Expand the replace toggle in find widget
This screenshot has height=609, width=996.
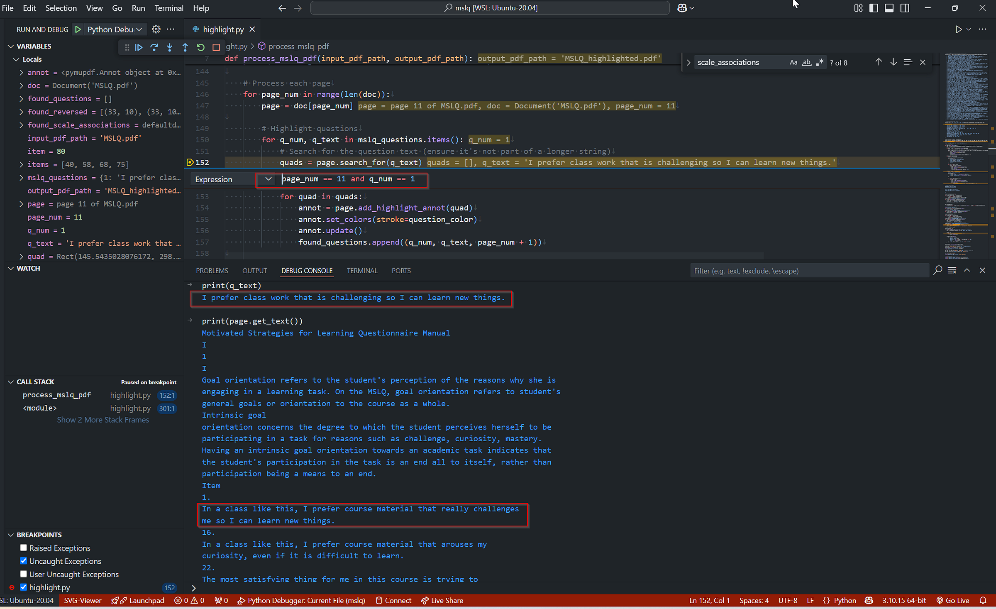click(x=688, y=62)
